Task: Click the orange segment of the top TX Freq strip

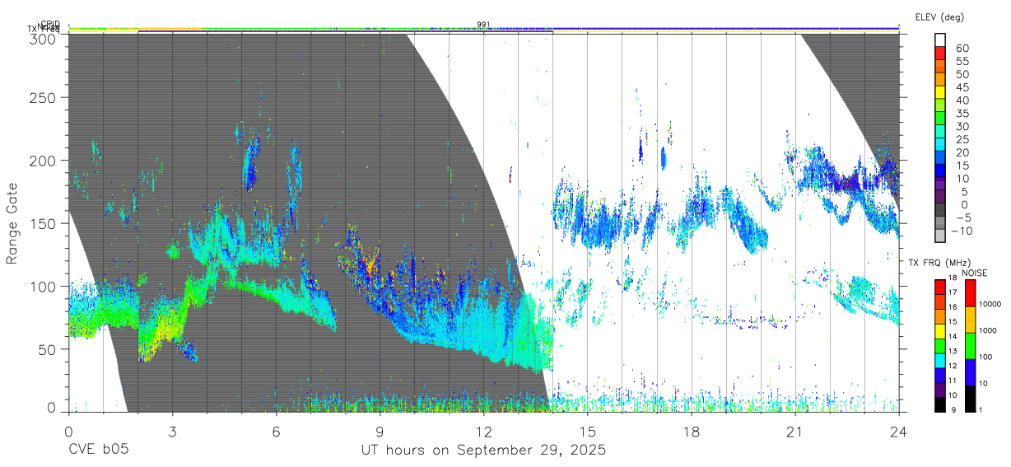Action: pos(169,30)
